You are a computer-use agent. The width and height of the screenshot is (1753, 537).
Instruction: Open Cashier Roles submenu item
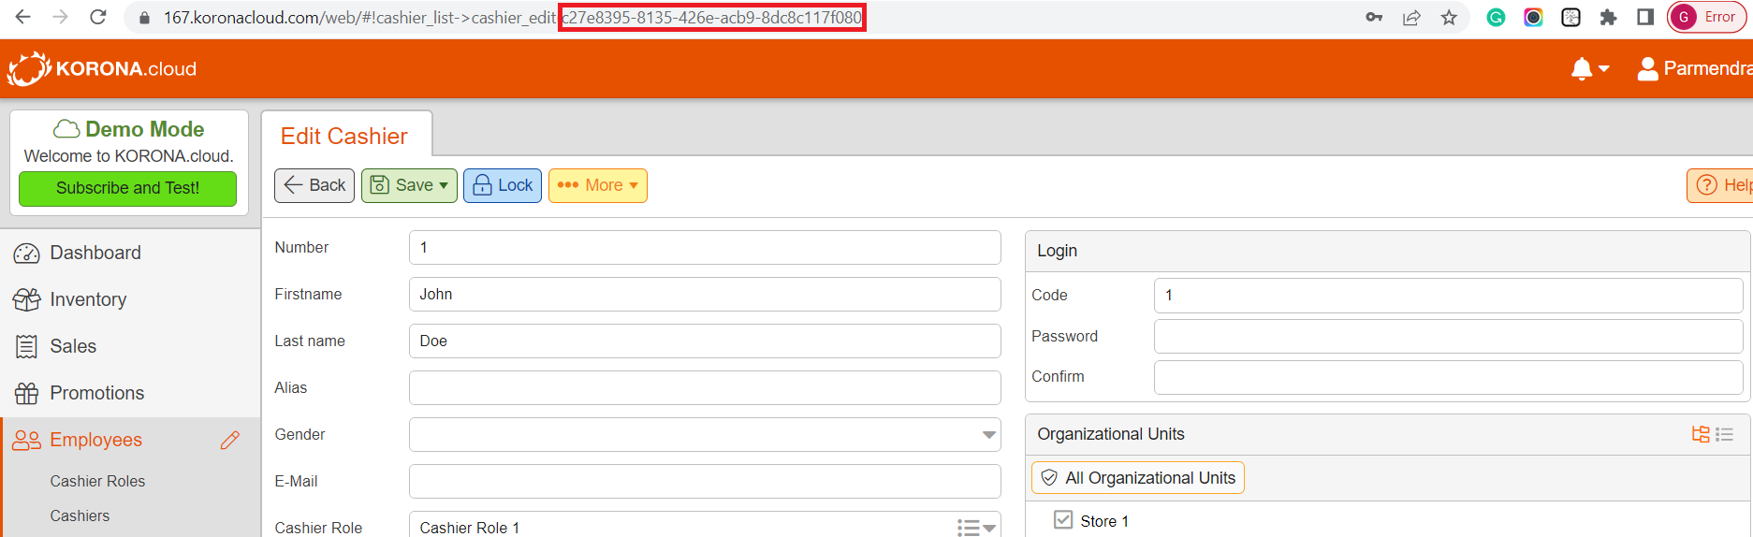click(x=97, y=481)
